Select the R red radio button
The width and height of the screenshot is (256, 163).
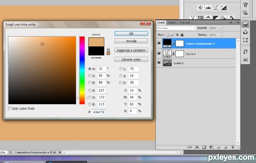(90, 90)
